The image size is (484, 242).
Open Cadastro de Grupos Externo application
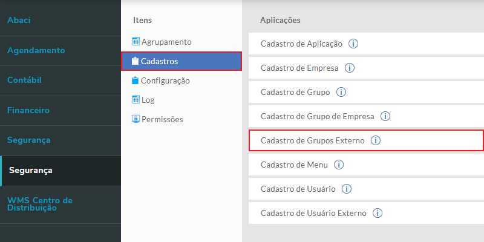(x=312, y=140)
